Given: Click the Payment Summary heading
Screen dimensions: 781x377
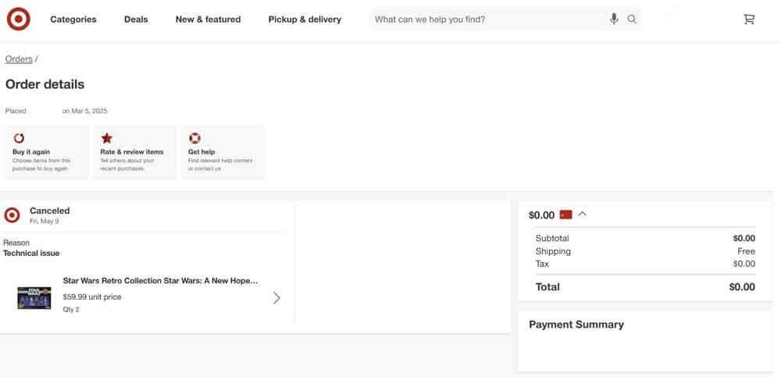Looking at the screenshot, I should [x=576, y=325].
